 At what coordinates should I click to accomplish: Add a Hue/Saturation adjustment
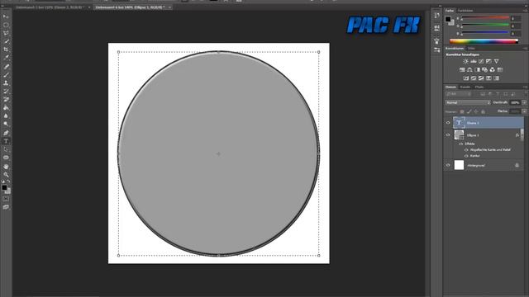[x=462, y=69]
